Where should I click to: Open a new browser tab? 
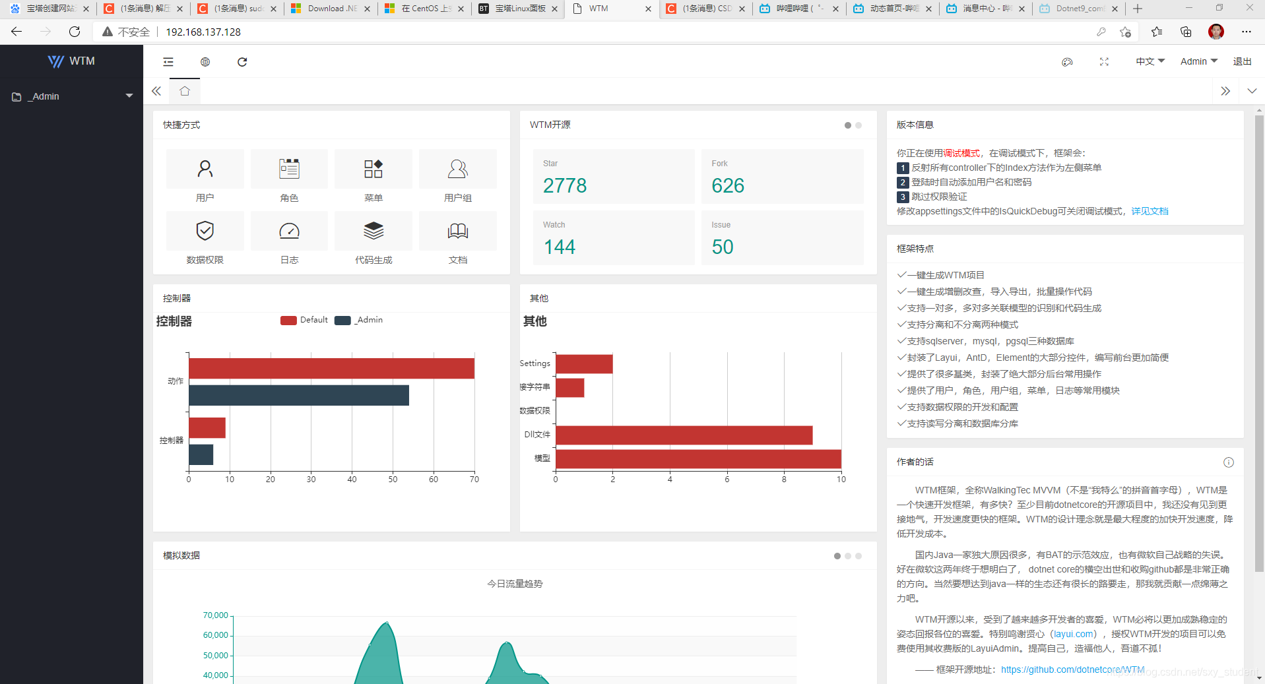1138,9
